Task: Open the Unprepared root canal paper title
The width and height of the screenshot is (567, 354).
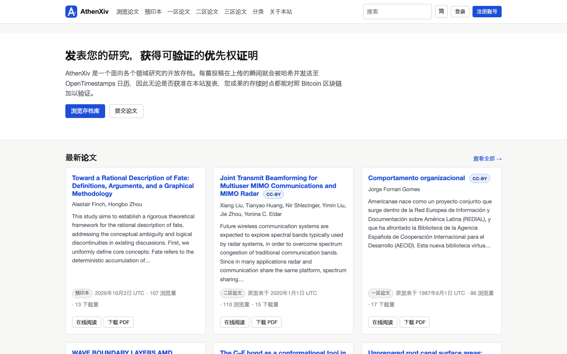Action: [425, 351]
